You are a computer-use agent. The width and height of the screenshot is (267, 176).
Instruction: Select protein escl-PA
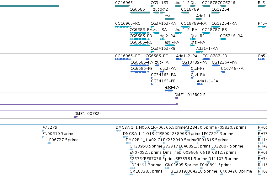pos(169,91)
